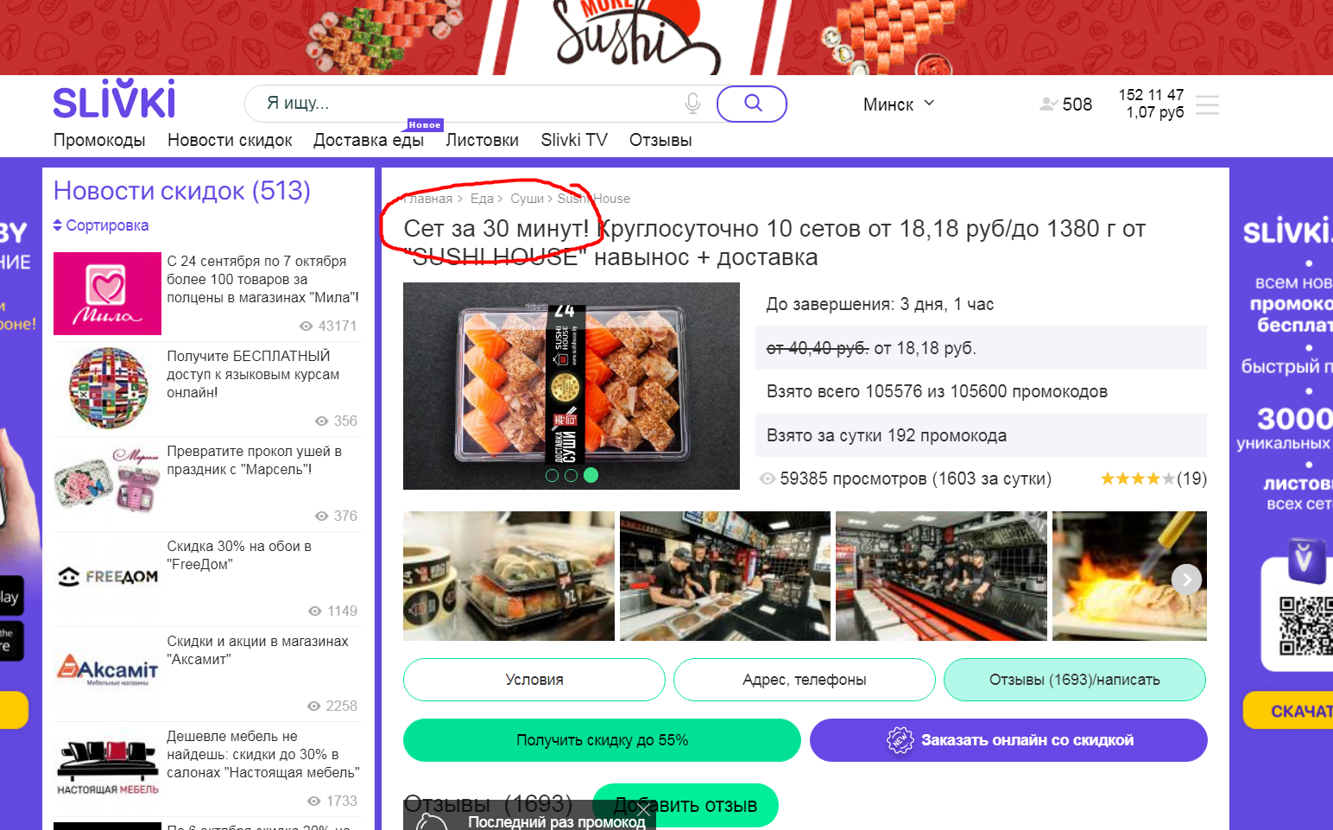This screenshot has height=830, width=1333.
Task: Click Получить скидку до 55% button
Action: pos(602,740)
